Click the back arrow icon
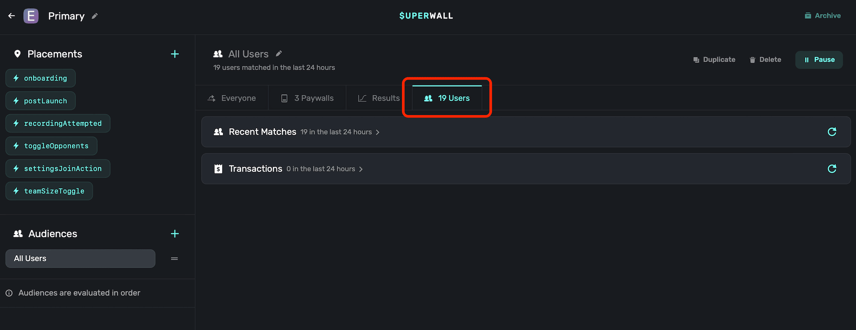Image resolution: width=856 pixels, height=330 pixels. (12, 16)
